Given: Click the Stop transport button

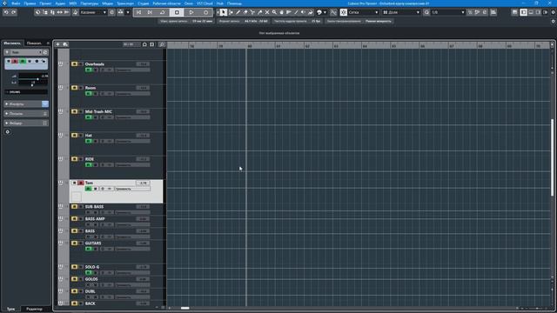Looking at the screenshot, I should pyautogui.click(x=177, y=12).
